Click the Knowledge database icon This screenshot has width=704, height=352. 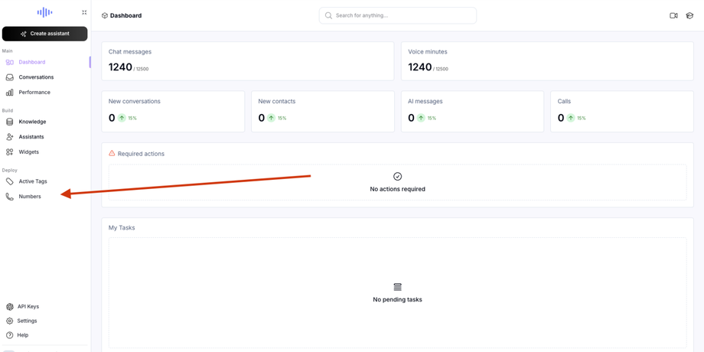[10, 122]
